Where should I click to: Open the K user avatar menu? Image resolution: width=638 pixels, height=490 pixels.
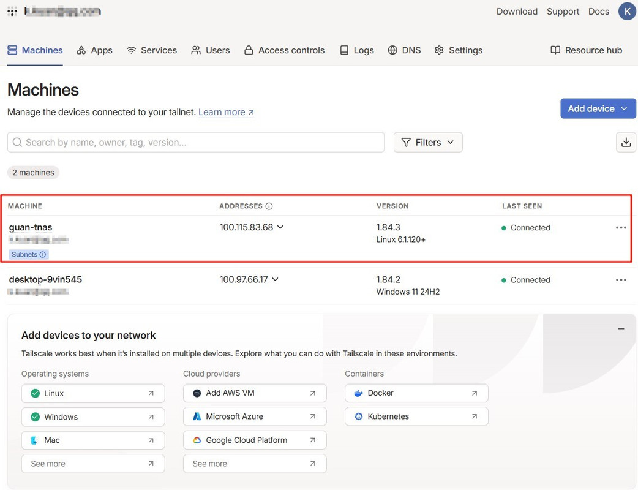tap(627, 12)
